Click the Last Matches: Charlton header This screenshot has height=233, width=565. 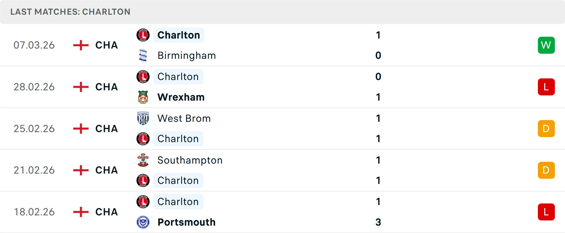[x=70, y=12]
